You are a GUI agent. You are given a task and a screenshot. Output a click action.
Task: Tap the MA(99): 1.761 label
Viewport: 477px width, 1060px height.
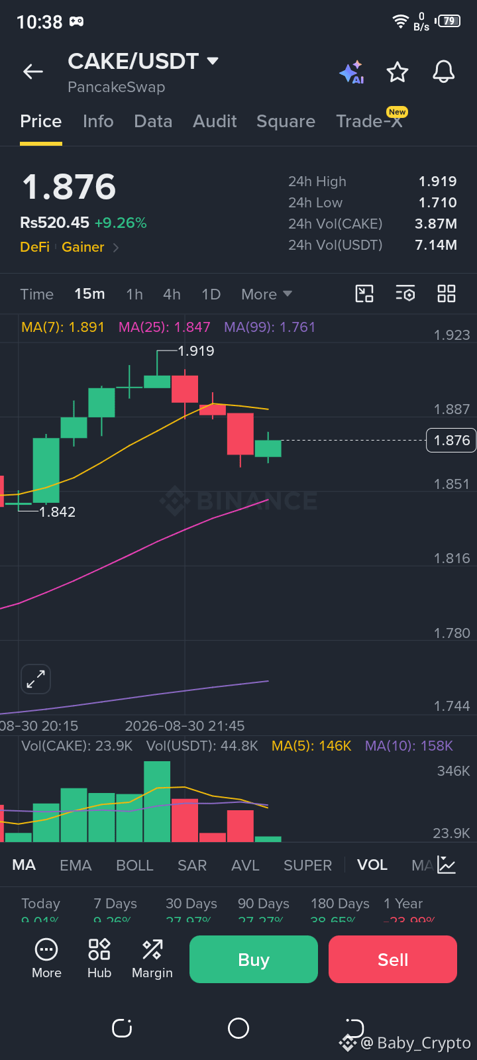coord(270,327)
